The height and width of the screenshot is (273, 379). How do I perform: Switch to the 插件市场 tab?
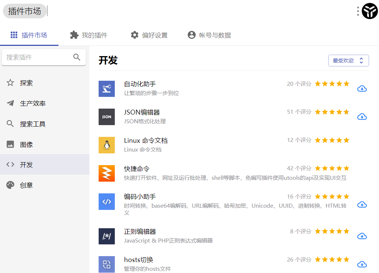(x=29, y=35)
